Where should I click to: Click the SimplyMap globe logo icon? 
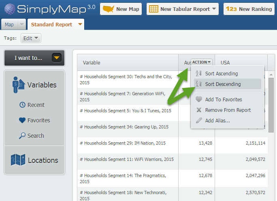(x=10, y=9)
